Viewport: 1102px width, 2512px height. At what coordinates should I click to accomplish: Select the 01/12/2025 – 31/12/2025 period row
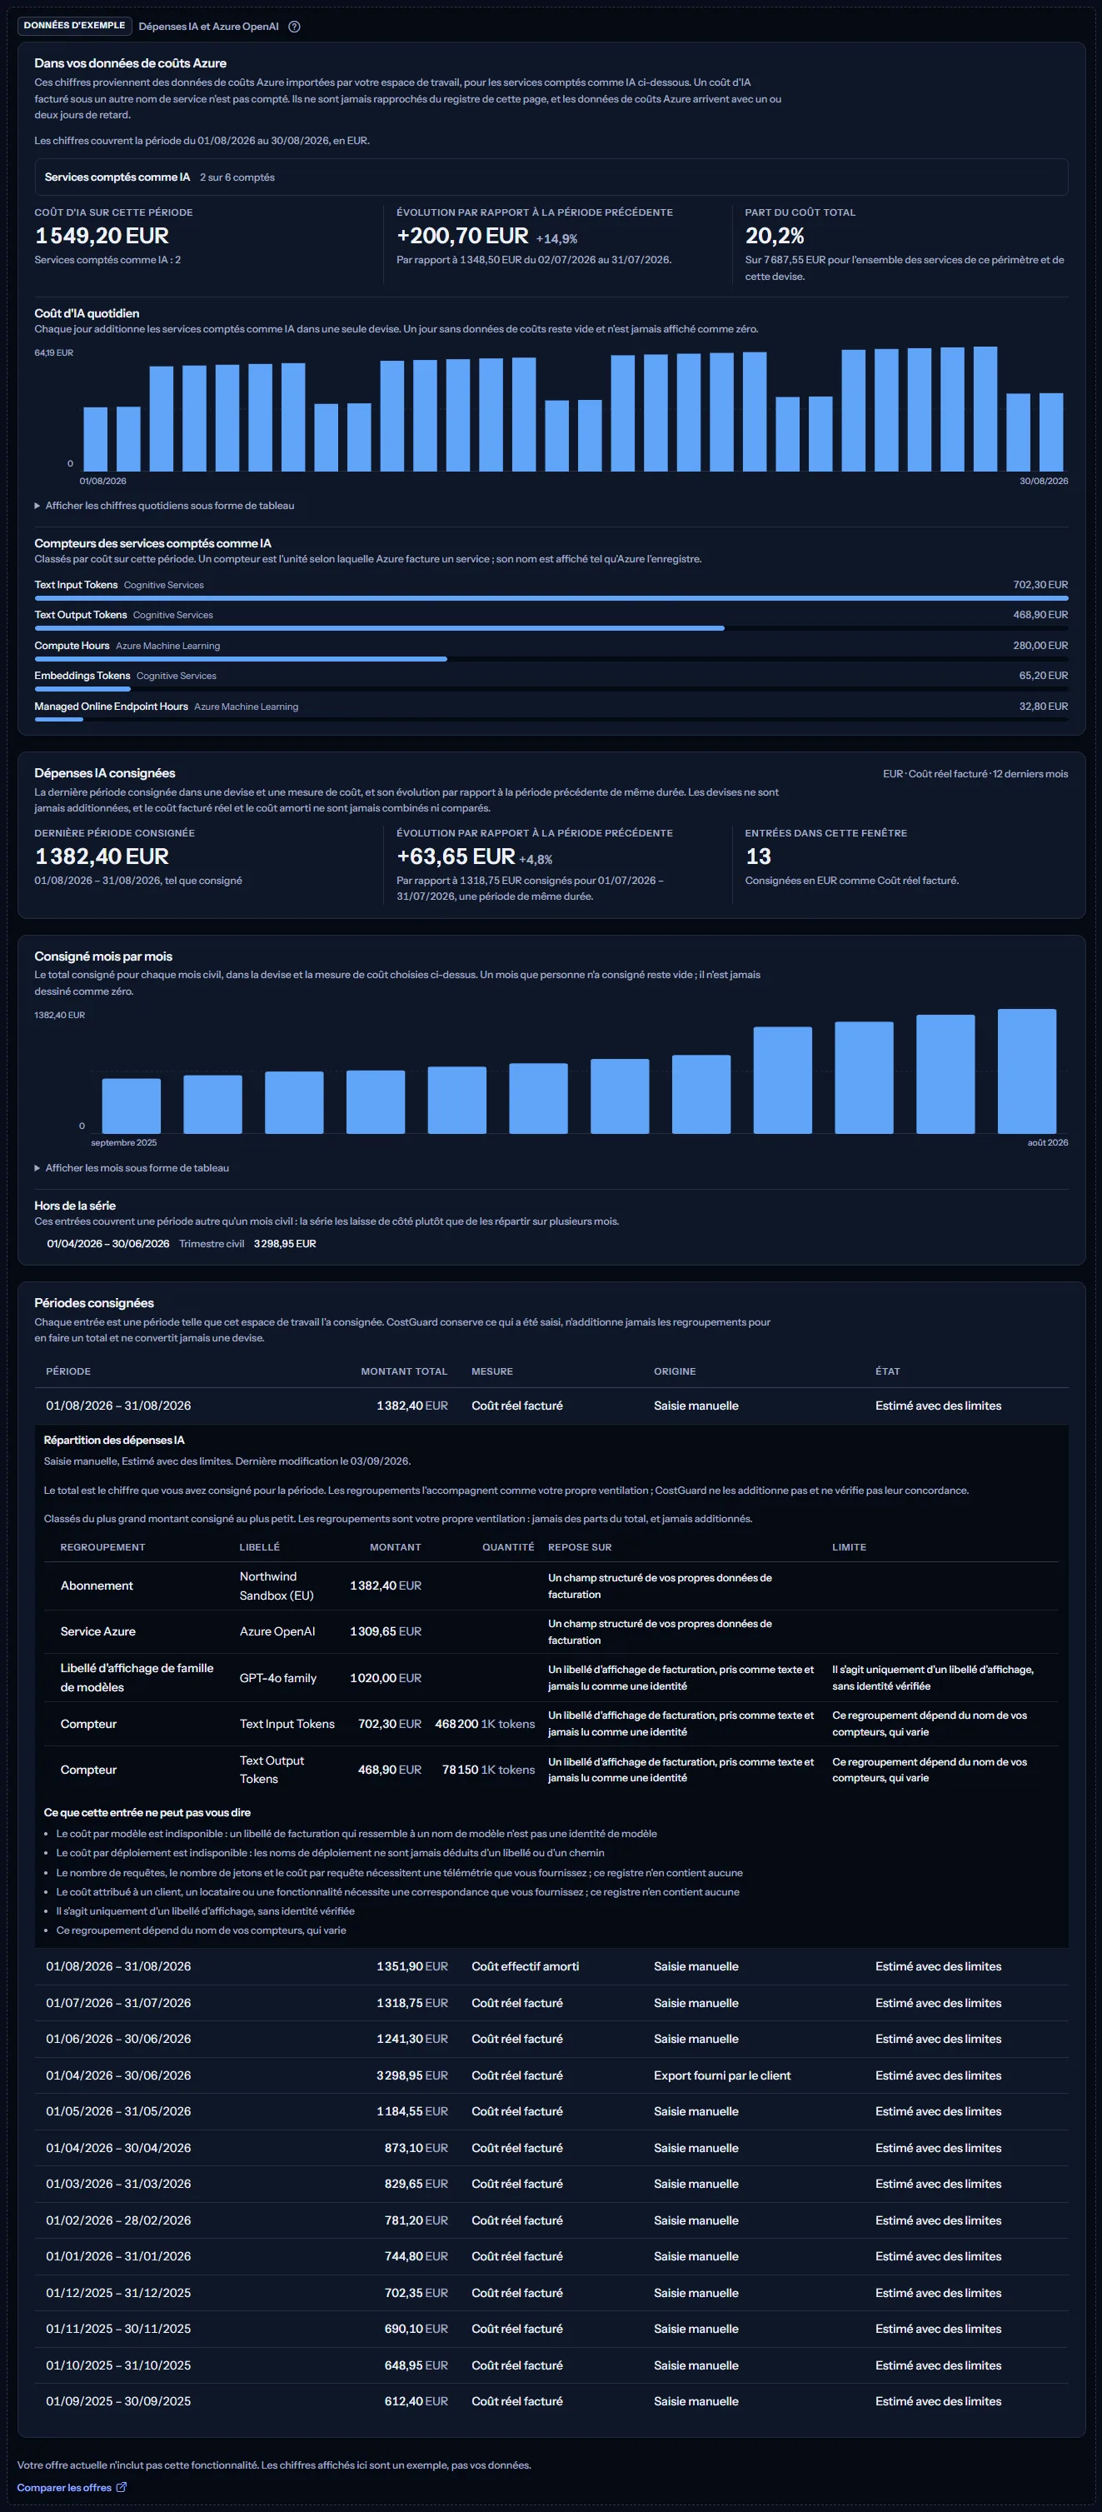pyautogui.click(x=551, y=2293)
